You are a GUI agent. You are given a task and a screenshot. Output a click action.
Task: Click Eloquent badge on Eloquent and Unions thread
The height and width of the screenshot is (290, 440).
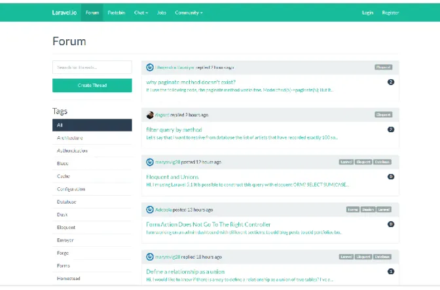coord(363,162)
